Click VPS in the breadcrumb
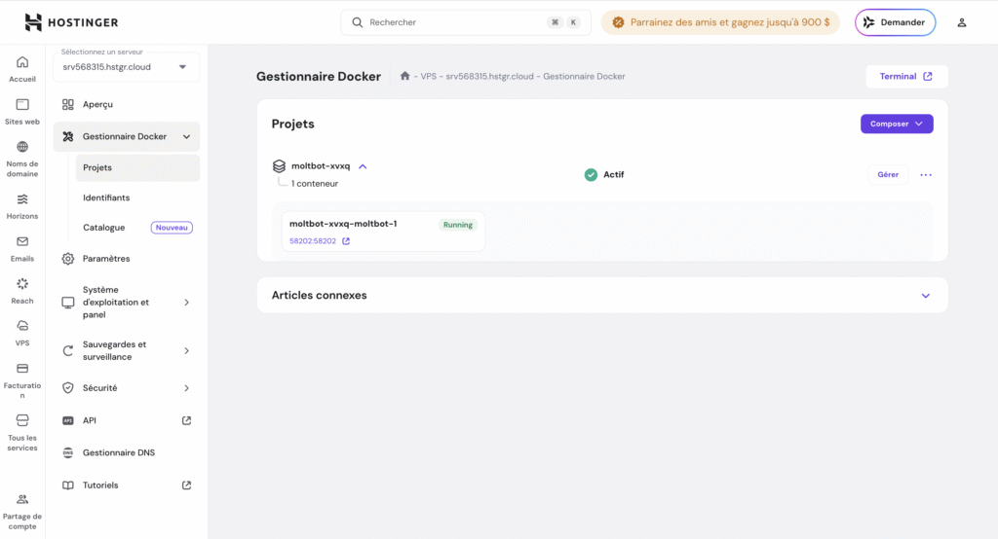998x539 pixels. tap(429, 76)
